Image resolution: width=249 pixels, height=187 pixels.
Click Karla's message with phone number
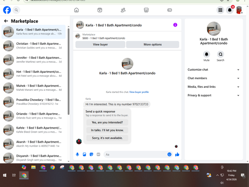pos(117,104)
